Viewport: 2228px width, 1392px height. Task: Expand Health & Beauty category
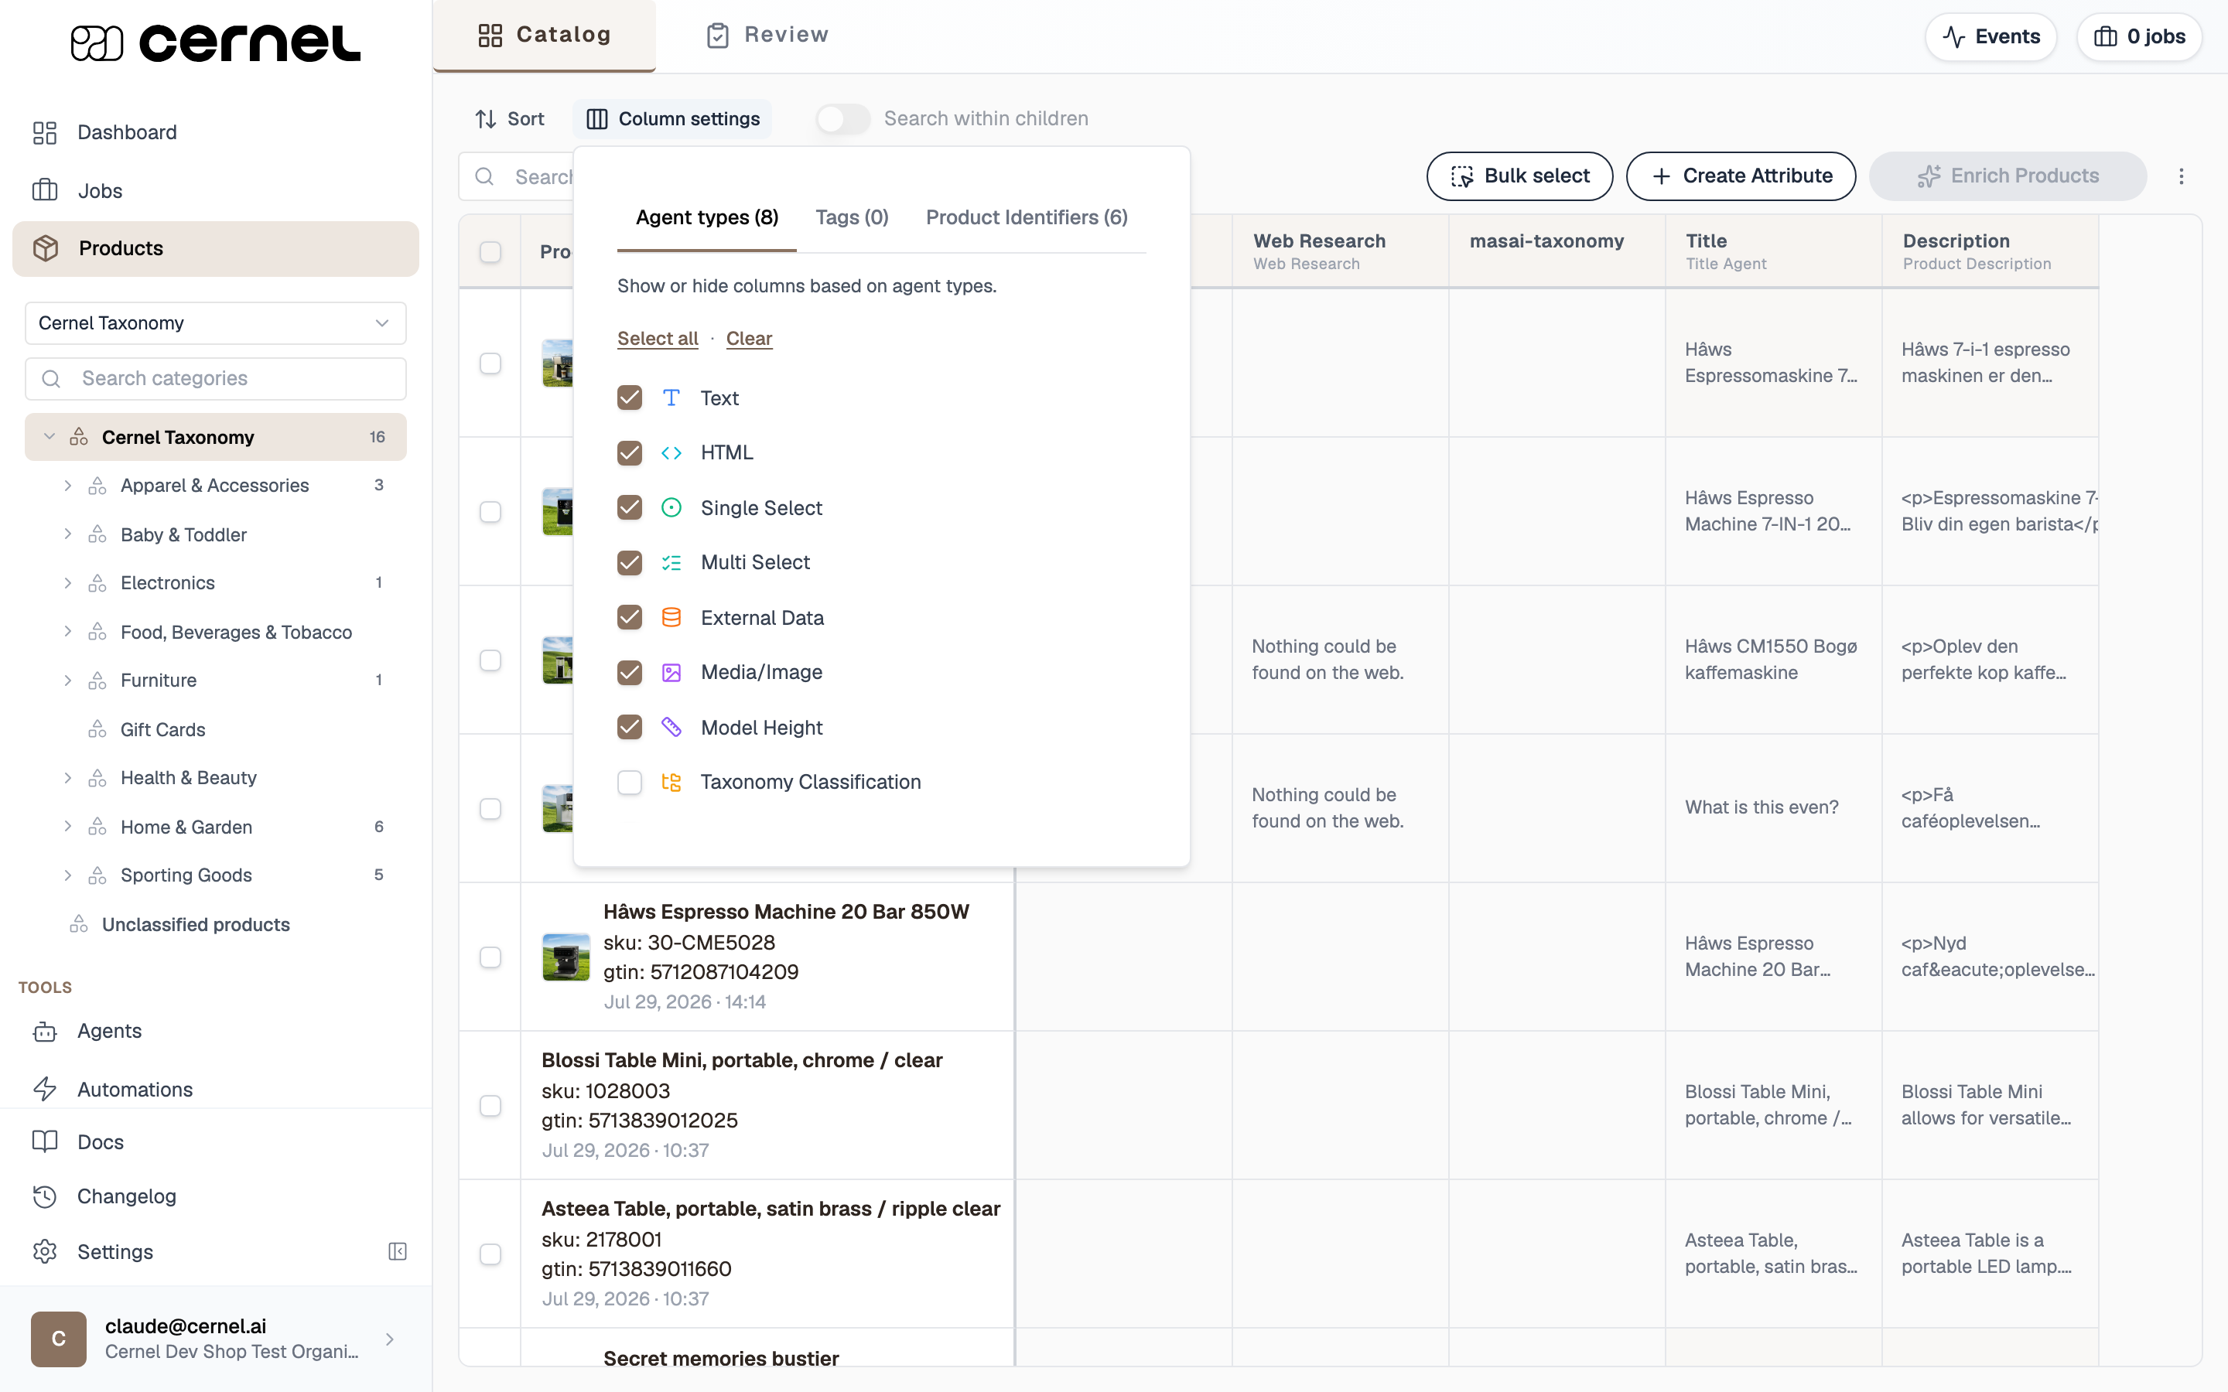[x=67, y=778]
